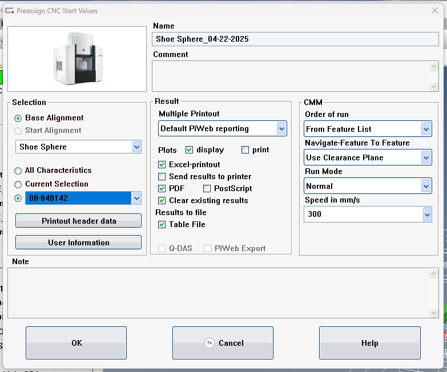Click the Cancel button
The image size is (447, 372).
(223, 343)
